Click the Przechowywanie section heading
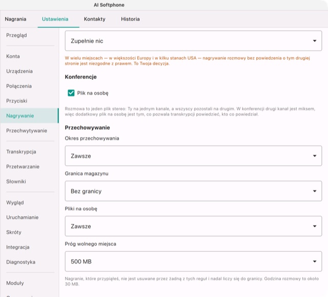This screenshot has height=297, width=328. click(x=87, y=127)
